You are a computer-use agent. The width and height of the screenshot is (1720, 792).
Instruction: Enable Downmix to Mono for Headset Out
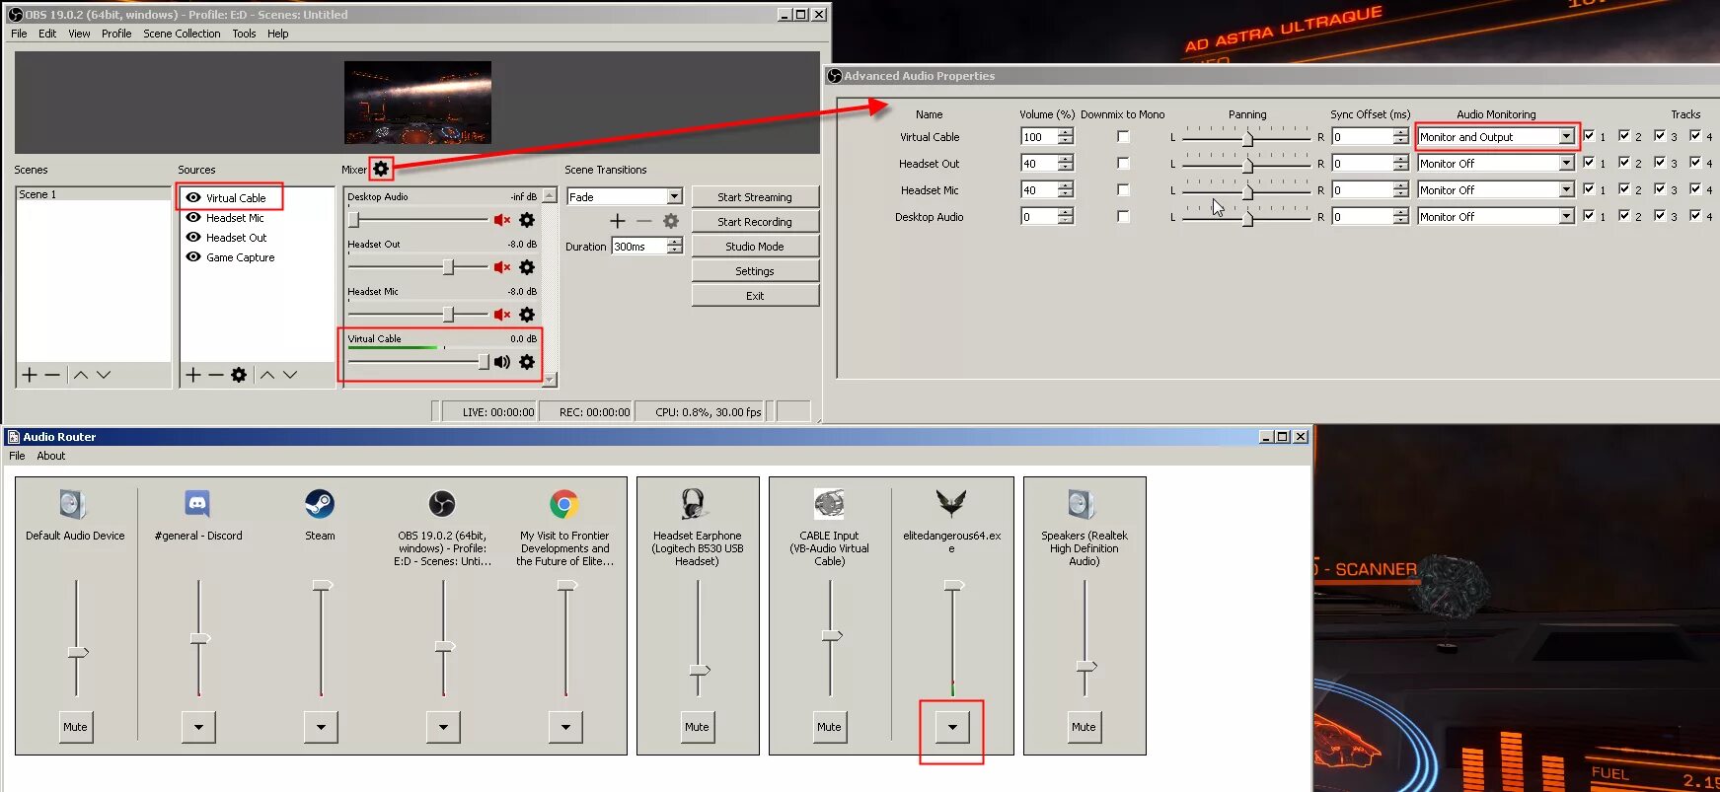pos(1123,164)
